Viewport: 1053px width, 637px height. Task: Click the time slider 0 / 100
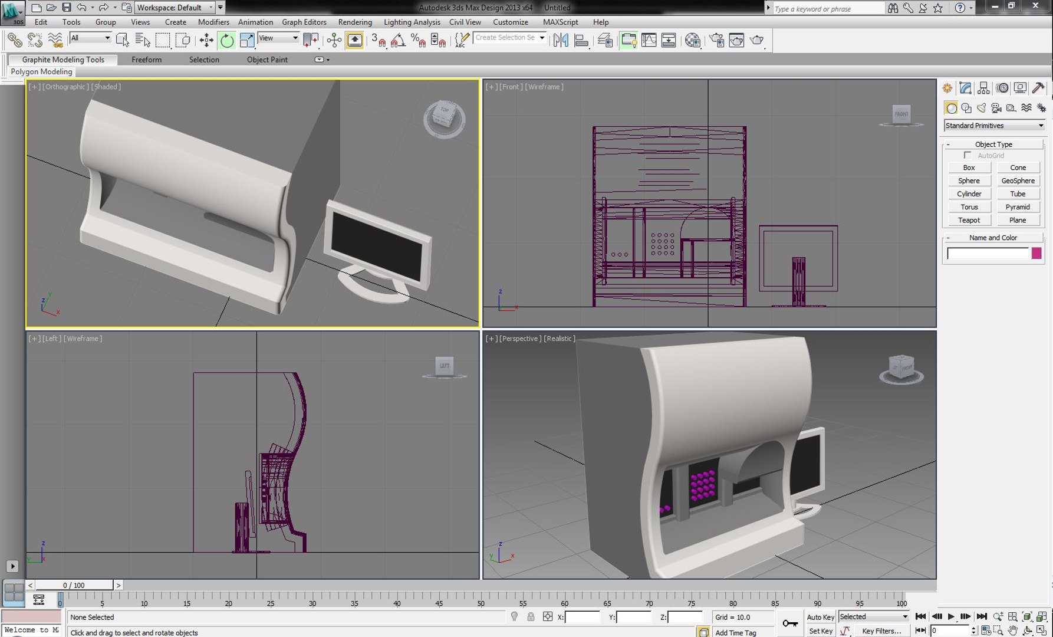74,585
